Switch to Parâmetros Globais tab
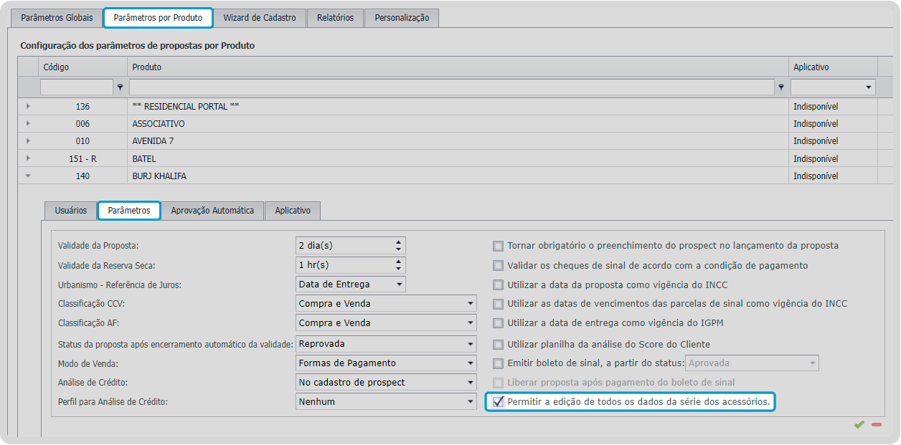 57,18
